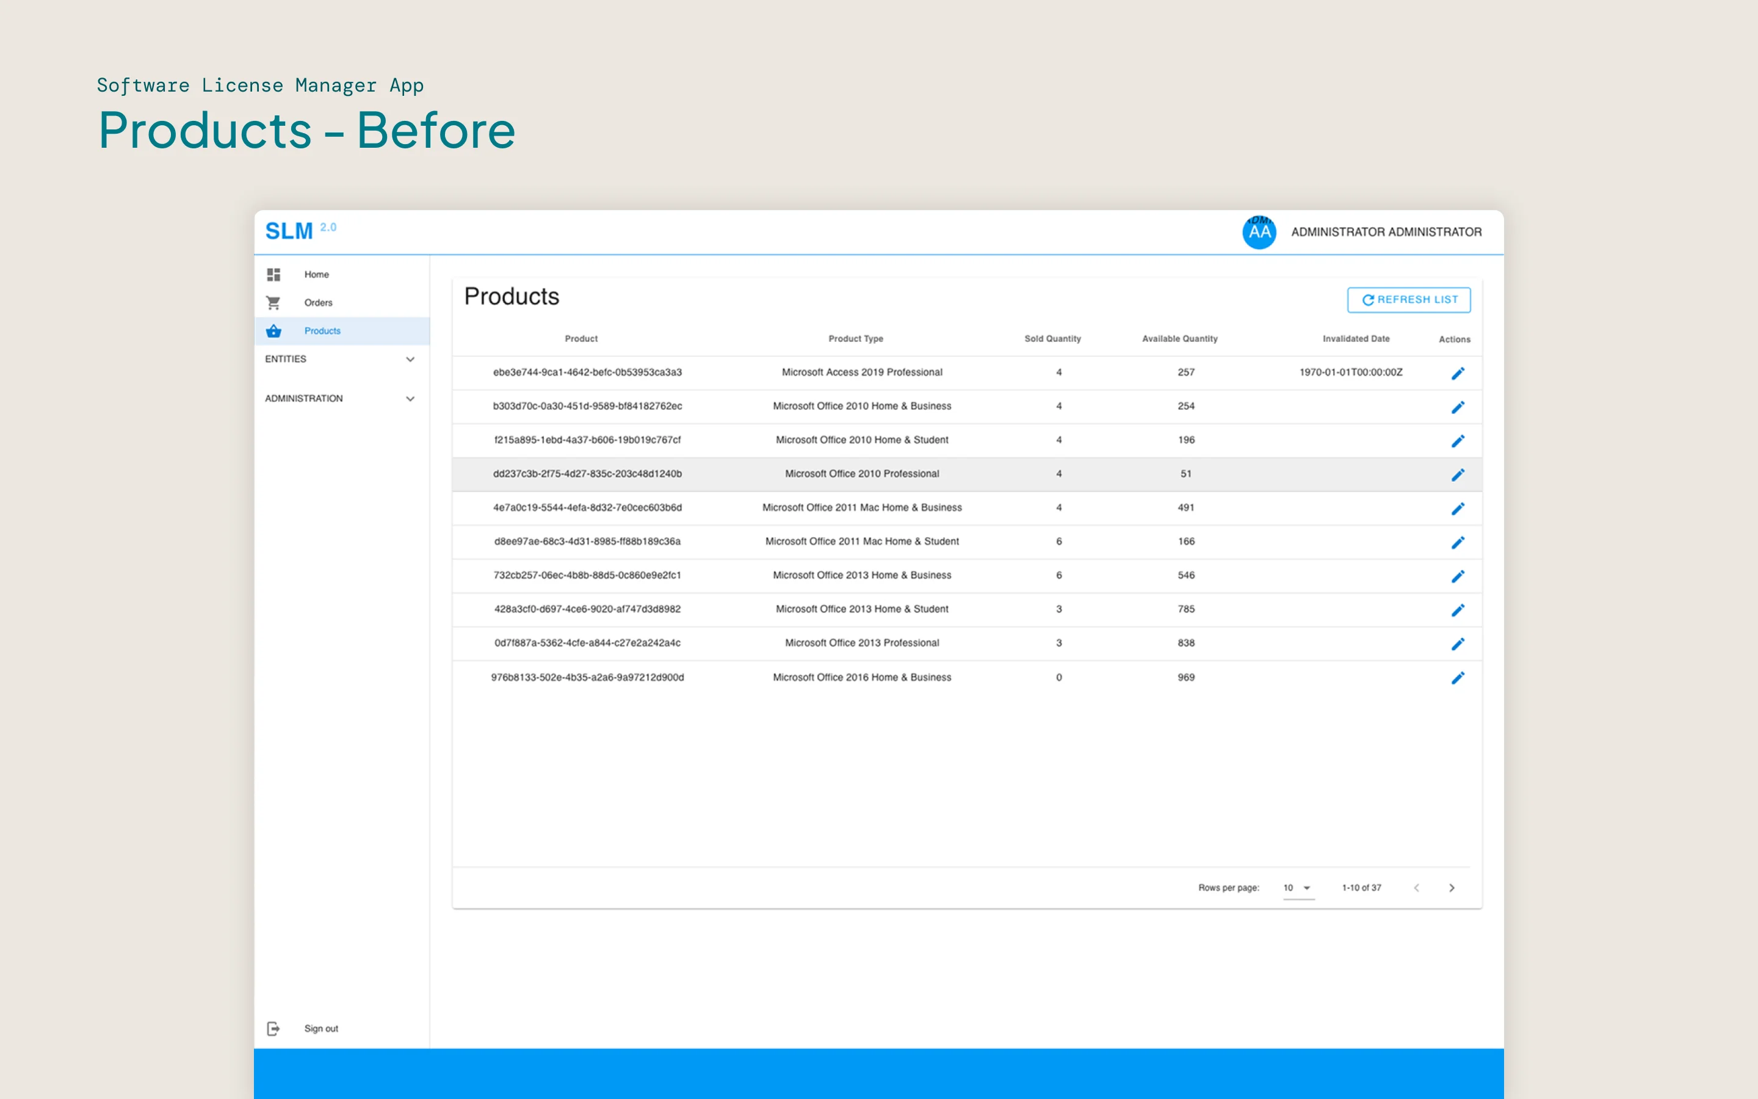1758x1099 pixels.
Task: Go to the next page of products
Action: pyautogui.click(x=1452, y=888)
